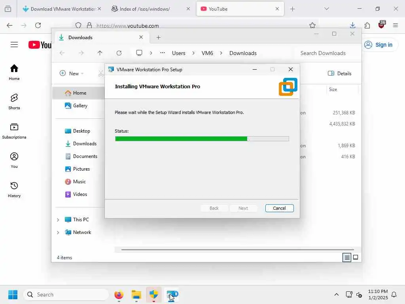The image size is (405, 304).
Task: Click Downloads in the Explorer breadcrumb
Action: pos(243,53)
